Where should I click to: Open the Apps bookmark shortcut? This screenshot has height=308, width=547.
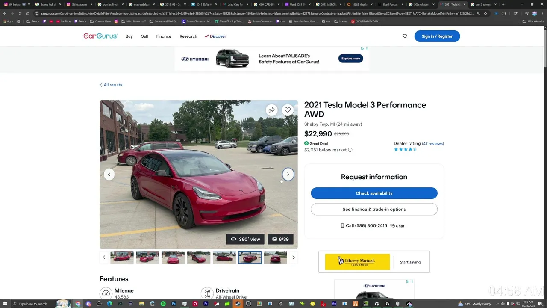[8, 21]
